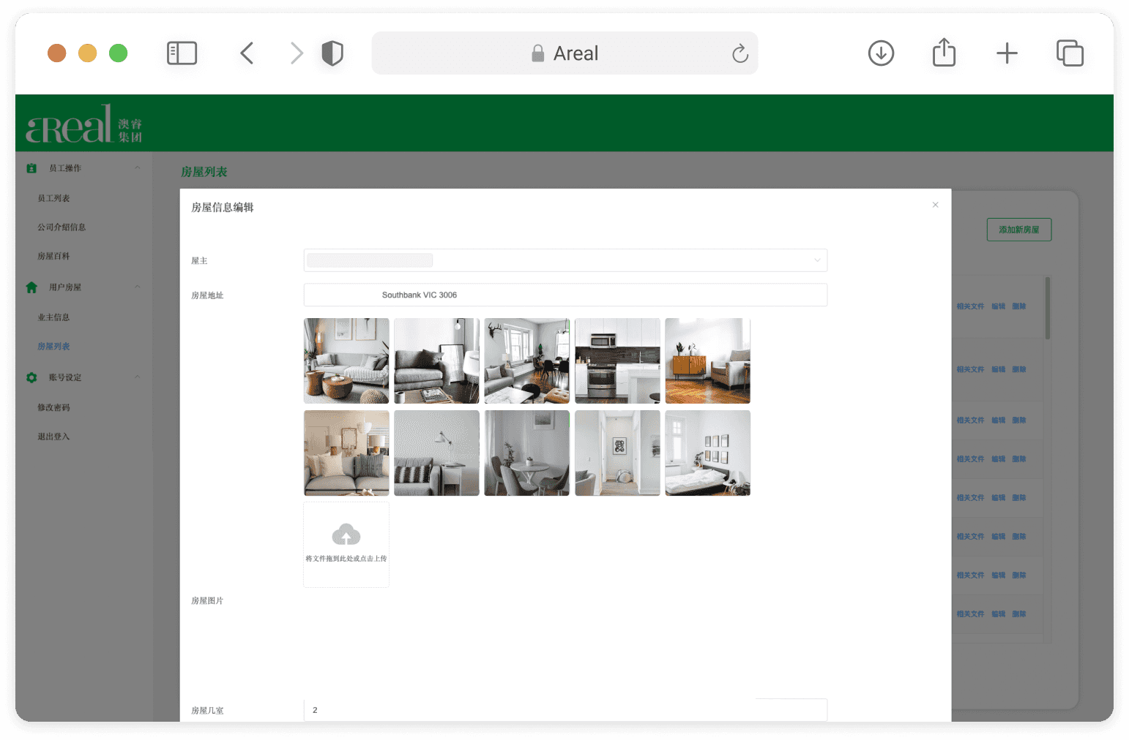
Task: Go back with the browser back arrow
Action: [x=247, y=53]
